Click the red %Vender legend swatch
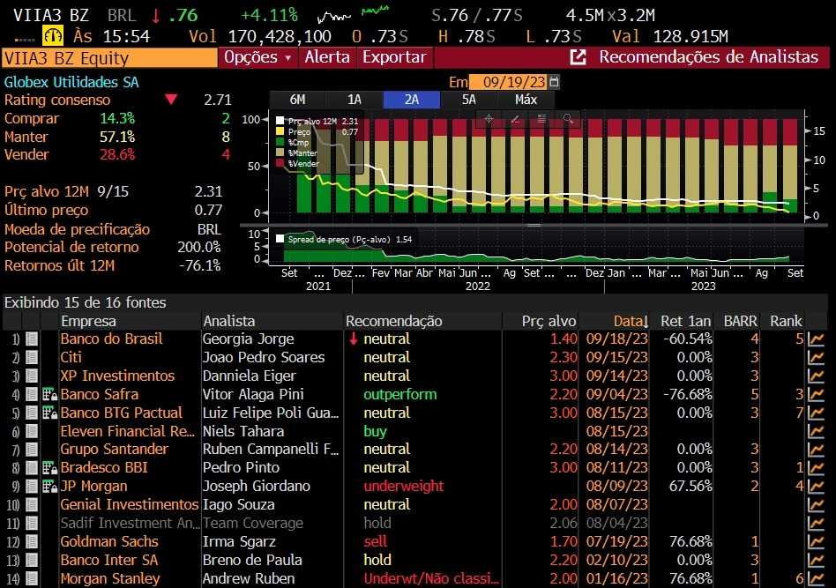Image resolution: width=836 pixels, height=588 pixels. (x=280, y=164)
